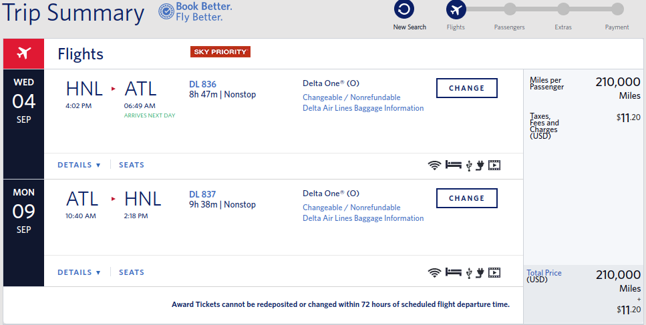Click the red airplane Flights icon
The width and height of the screenshot is (646, 325).
[x=23, y=53]
